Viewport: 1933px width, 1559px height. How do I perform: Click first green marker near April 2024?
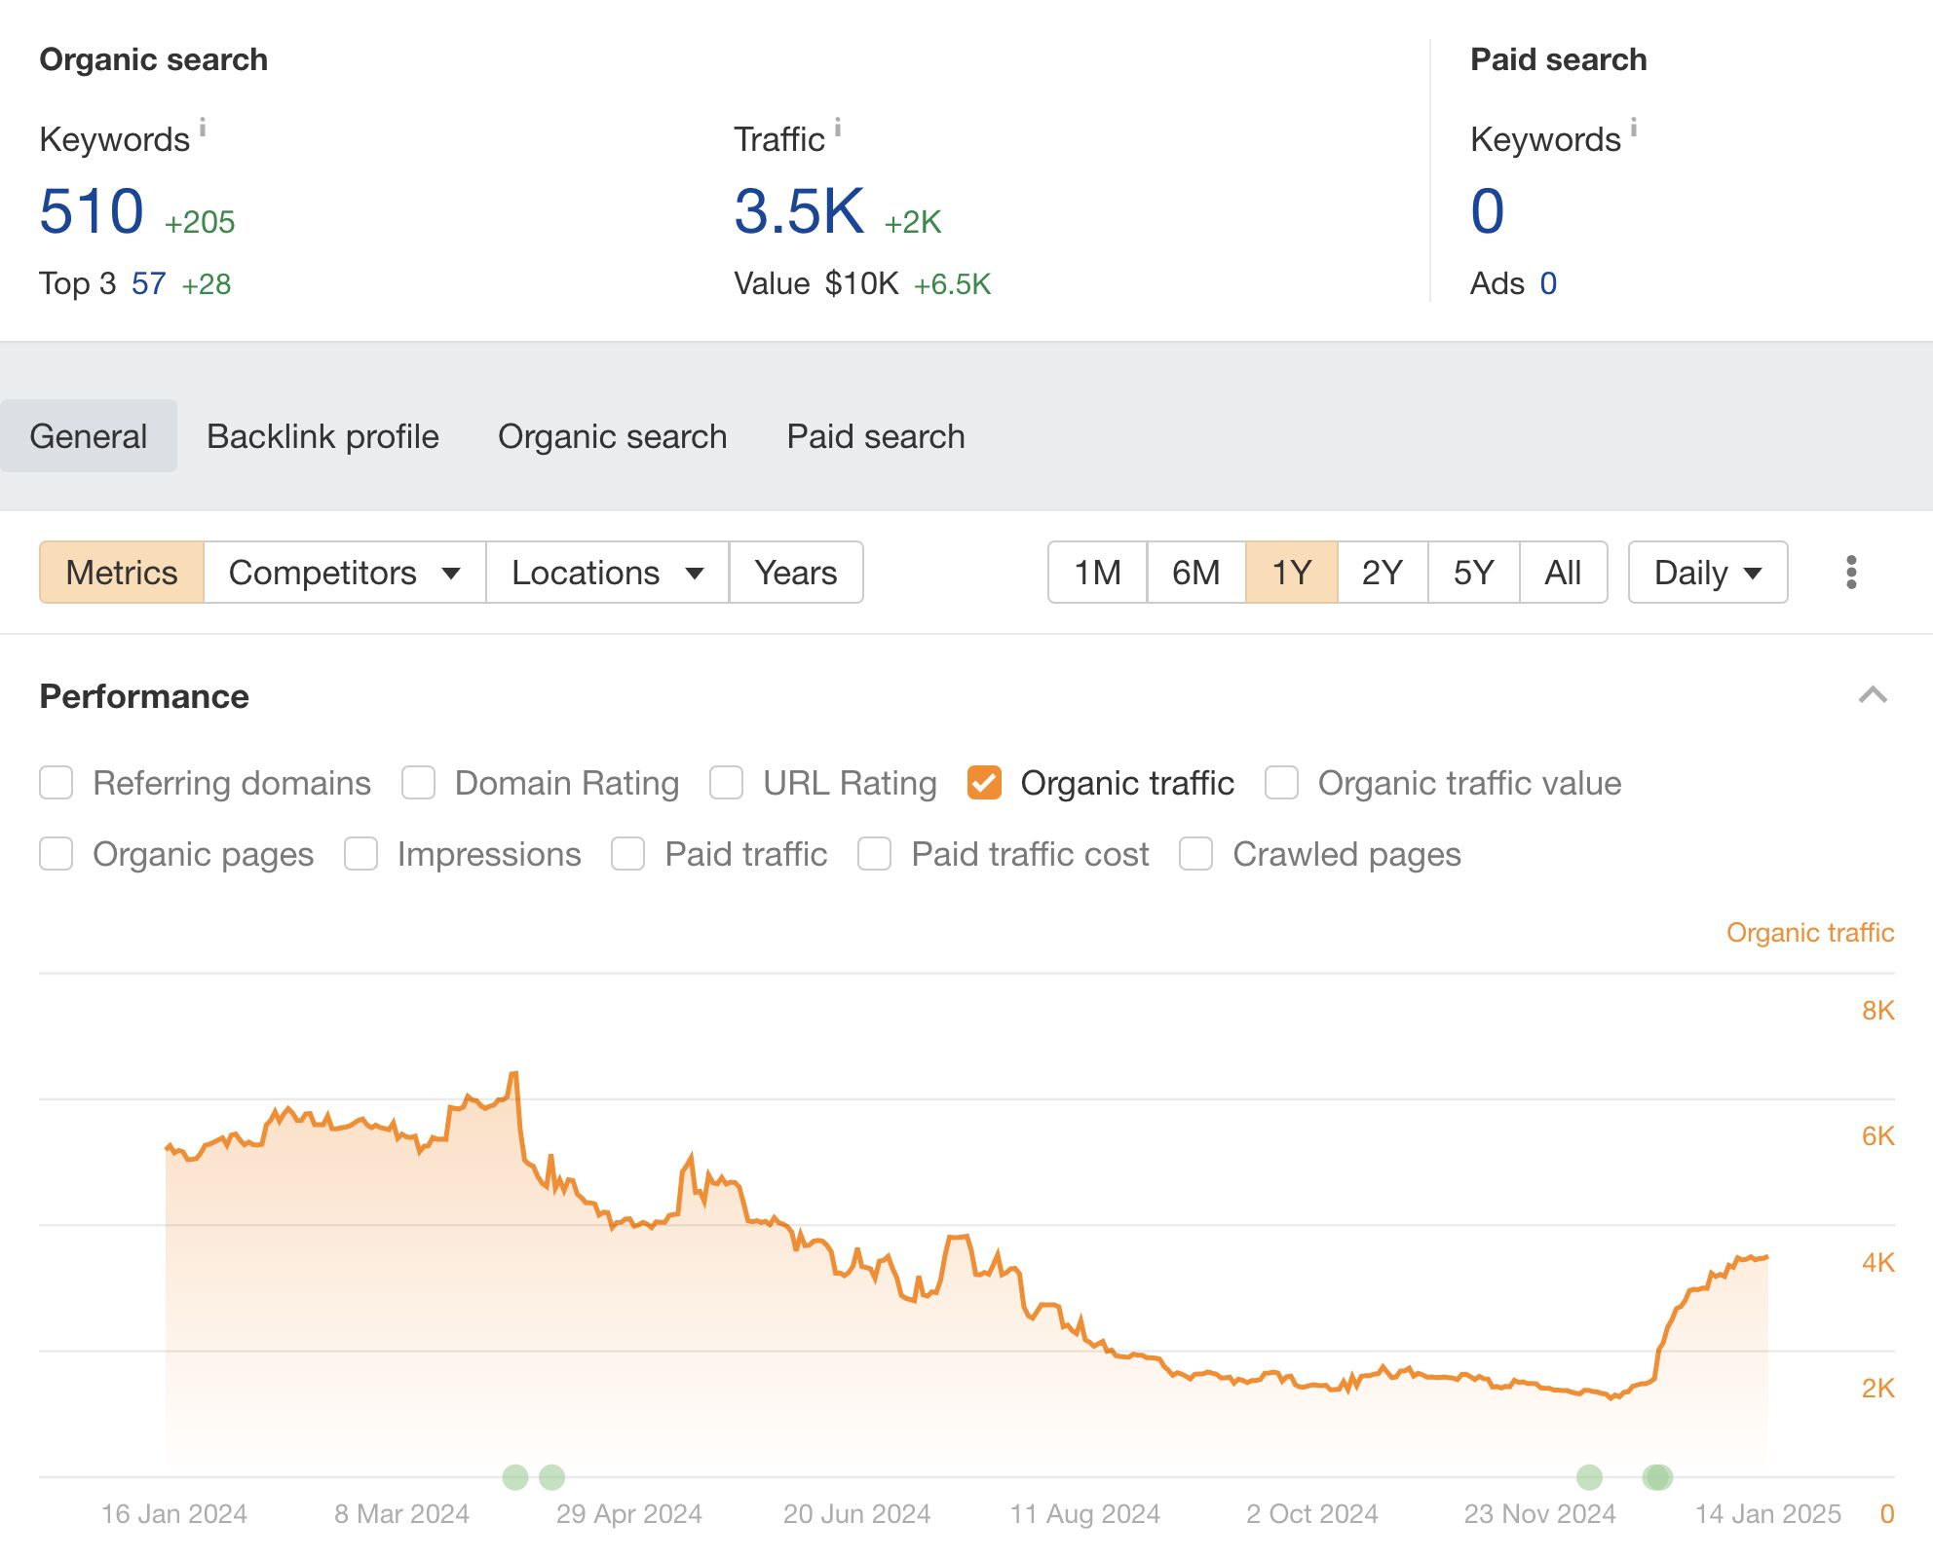[x=515, y=1477]
